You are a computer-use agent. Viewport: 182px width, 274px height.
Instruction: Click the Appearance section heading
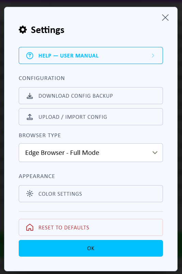tap(37, 176)
